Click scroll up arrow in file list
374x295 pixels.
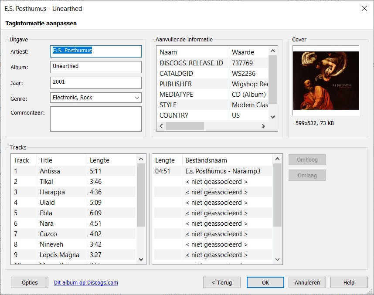coord(277,159)
